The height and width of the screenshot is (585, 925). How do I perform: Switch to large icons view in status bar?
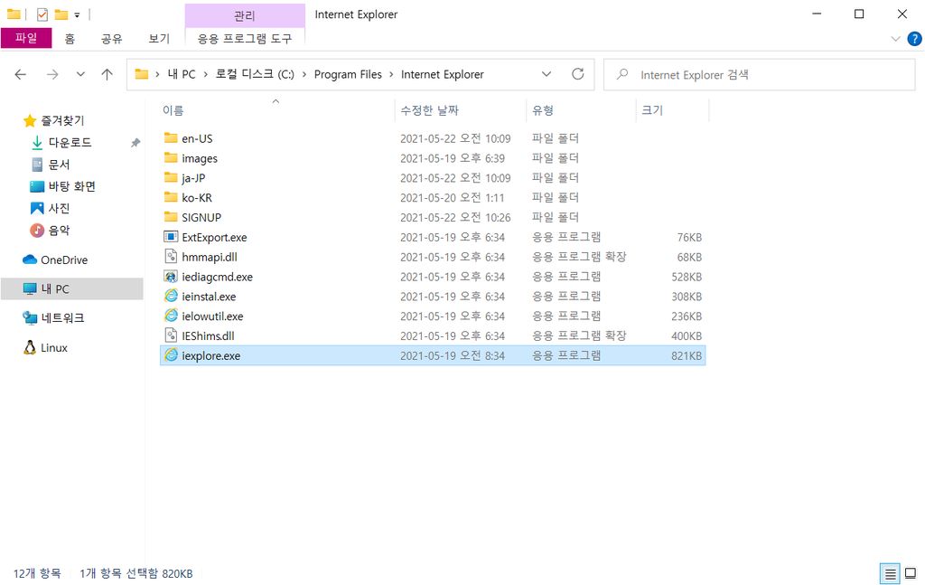[911, 573]
